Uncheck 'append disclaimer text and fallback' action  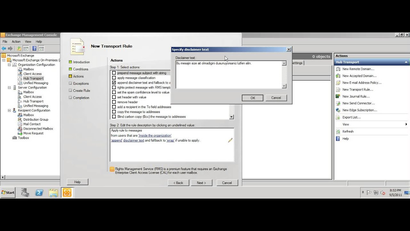pos(114,82)
